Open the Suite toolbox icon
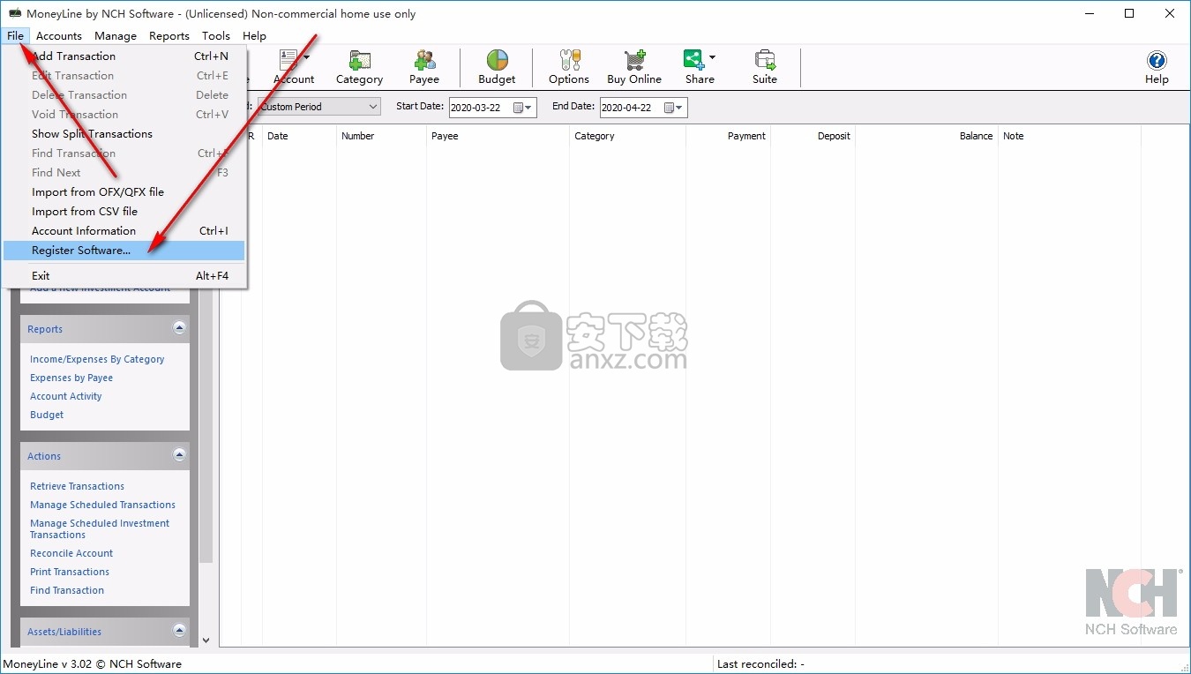Viewport: 1191px width, 674px height. pos(765,67)
